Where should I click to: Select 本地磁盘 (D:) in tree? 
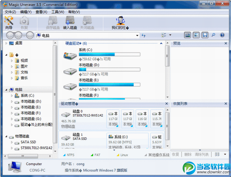[28, 101]
